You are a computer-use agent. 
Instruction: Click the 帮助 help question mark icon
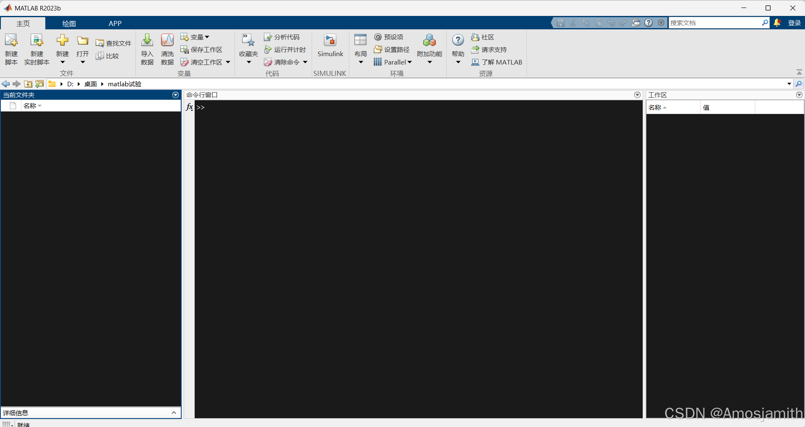click(x=458, y=40)
